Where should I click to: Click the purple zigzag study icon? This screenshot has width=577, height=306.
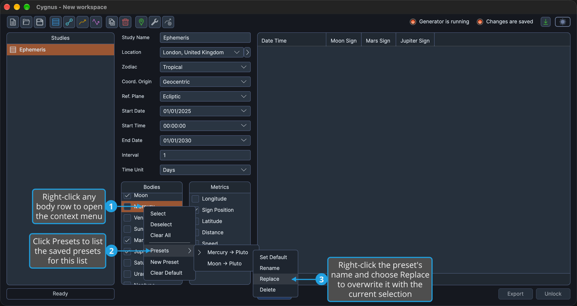point(96,22)
